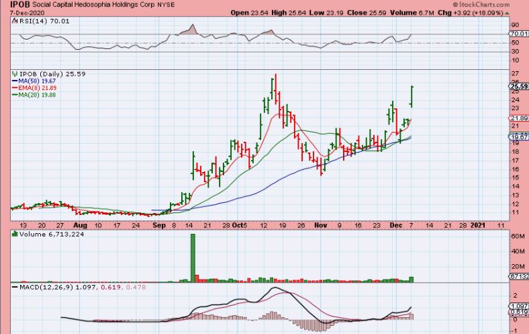Click the RSI(14) panel line icon
The width and height of the screenshot is (529, 334).
(15, 21)
